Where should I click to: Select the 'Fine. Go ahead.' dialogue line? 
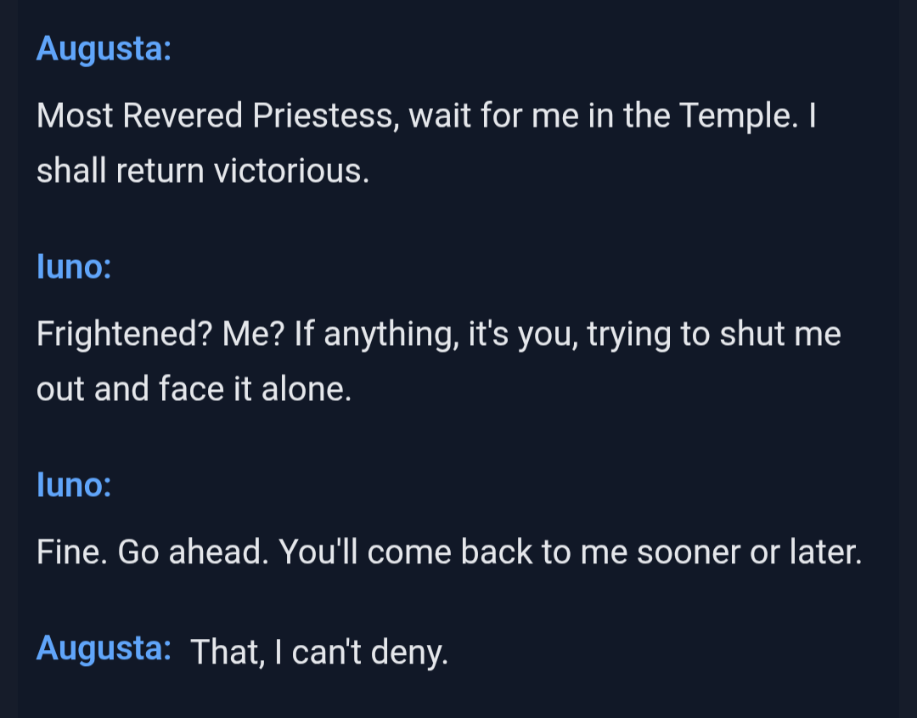coord(449,551)
